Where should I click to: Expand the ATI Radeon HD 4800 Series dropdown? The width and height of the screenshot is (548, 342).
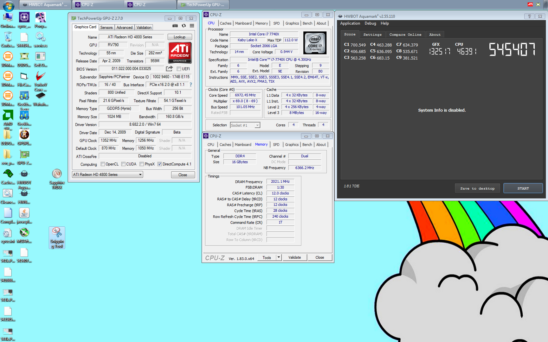pyautogui.click(x=107, y=174)
